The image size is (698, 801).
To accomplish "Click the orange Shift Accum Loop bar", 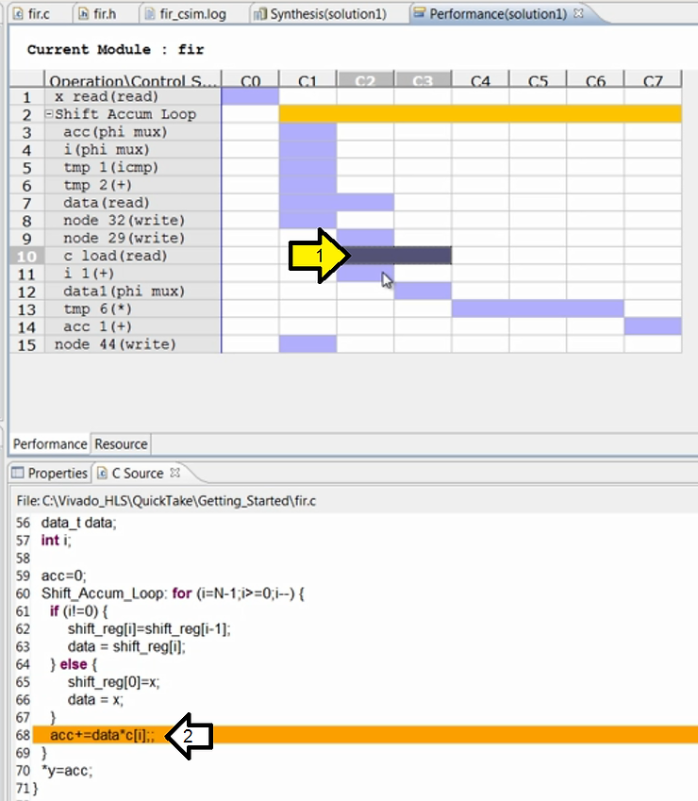I will click(480, 114).
